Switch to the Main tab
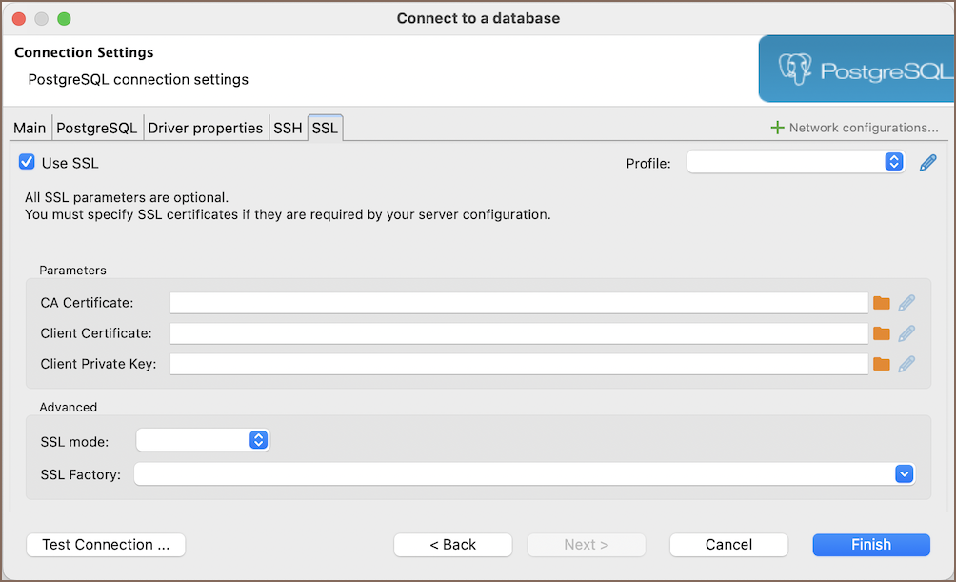The height and width of the screenshot is (582, 956). 30,128
